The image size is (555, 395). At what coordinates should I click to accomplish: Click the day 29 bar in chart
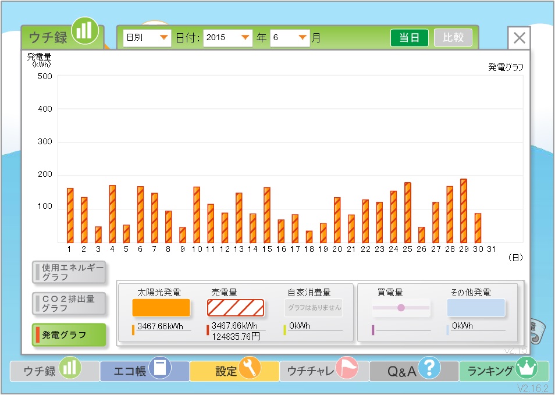tap(464, 211)
